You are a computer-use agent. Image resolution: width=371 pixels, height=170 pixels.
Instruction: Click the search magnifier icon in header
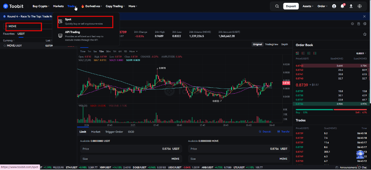coord(277,6)
